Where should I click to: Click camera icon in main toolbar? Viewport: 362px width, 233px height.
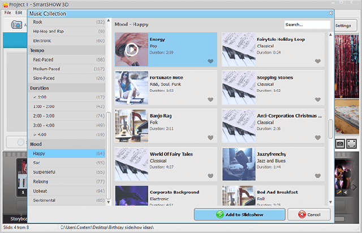pos(16,24)
